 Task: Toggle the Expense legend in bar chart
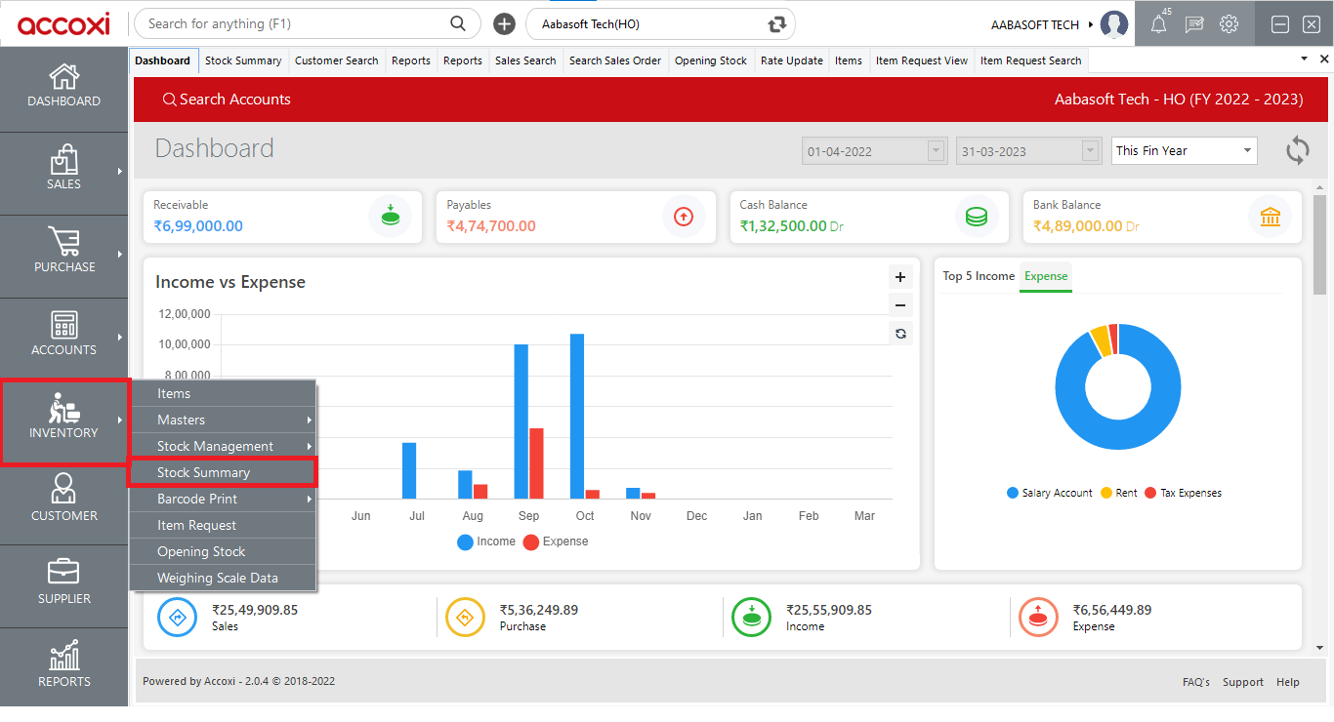point(556,541)
